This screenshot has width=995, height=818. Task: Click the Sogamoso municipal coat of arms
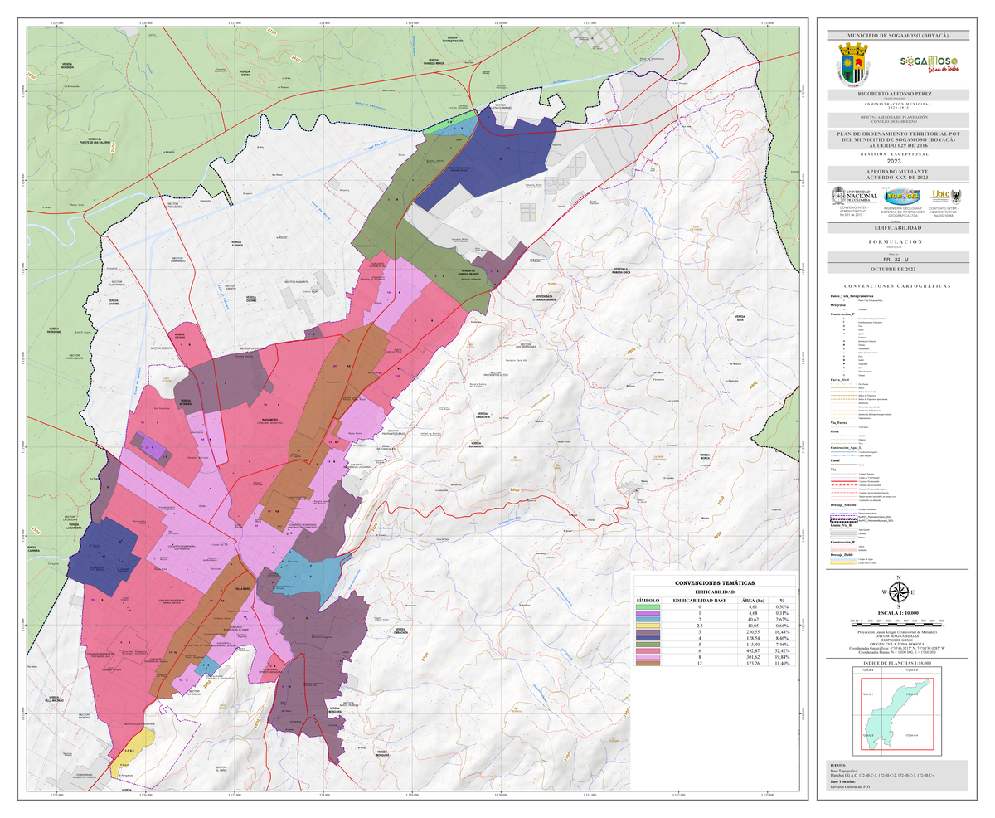pos(851,65)
